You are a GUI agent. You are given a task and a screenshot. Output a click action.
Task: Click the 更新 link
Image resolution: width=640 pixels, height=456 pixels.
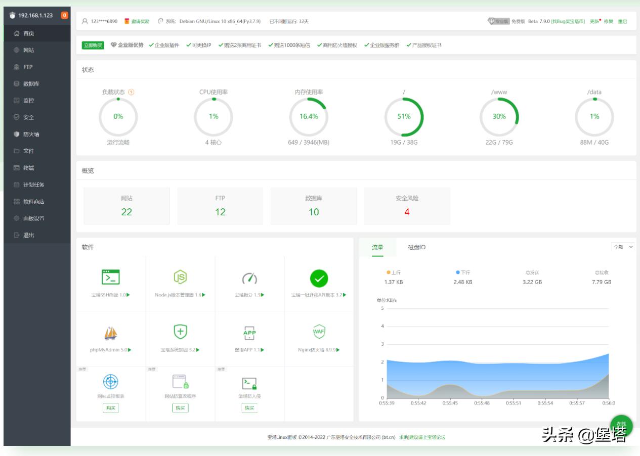click(x=594, y=21)
